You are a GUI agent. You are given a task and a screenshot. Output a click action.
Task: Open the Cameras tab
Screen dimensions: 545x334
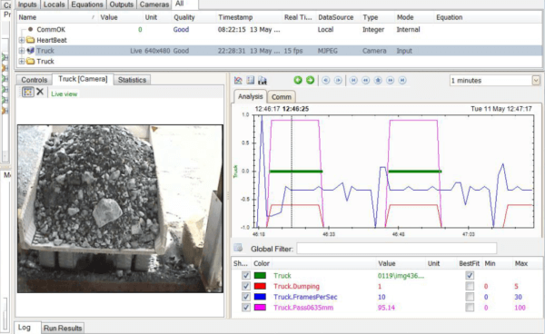pos(154,5)
